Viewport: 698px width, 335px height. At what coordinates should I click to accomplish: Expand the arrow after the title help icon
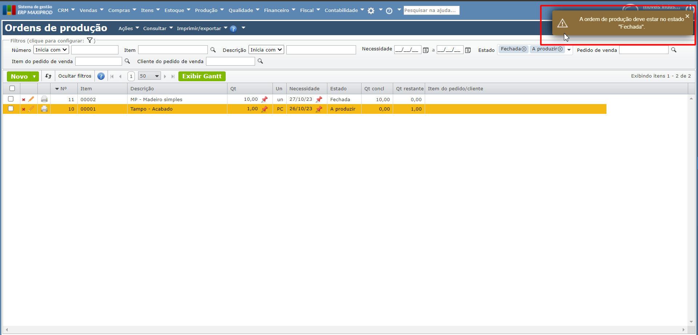(x=243, y=28)
